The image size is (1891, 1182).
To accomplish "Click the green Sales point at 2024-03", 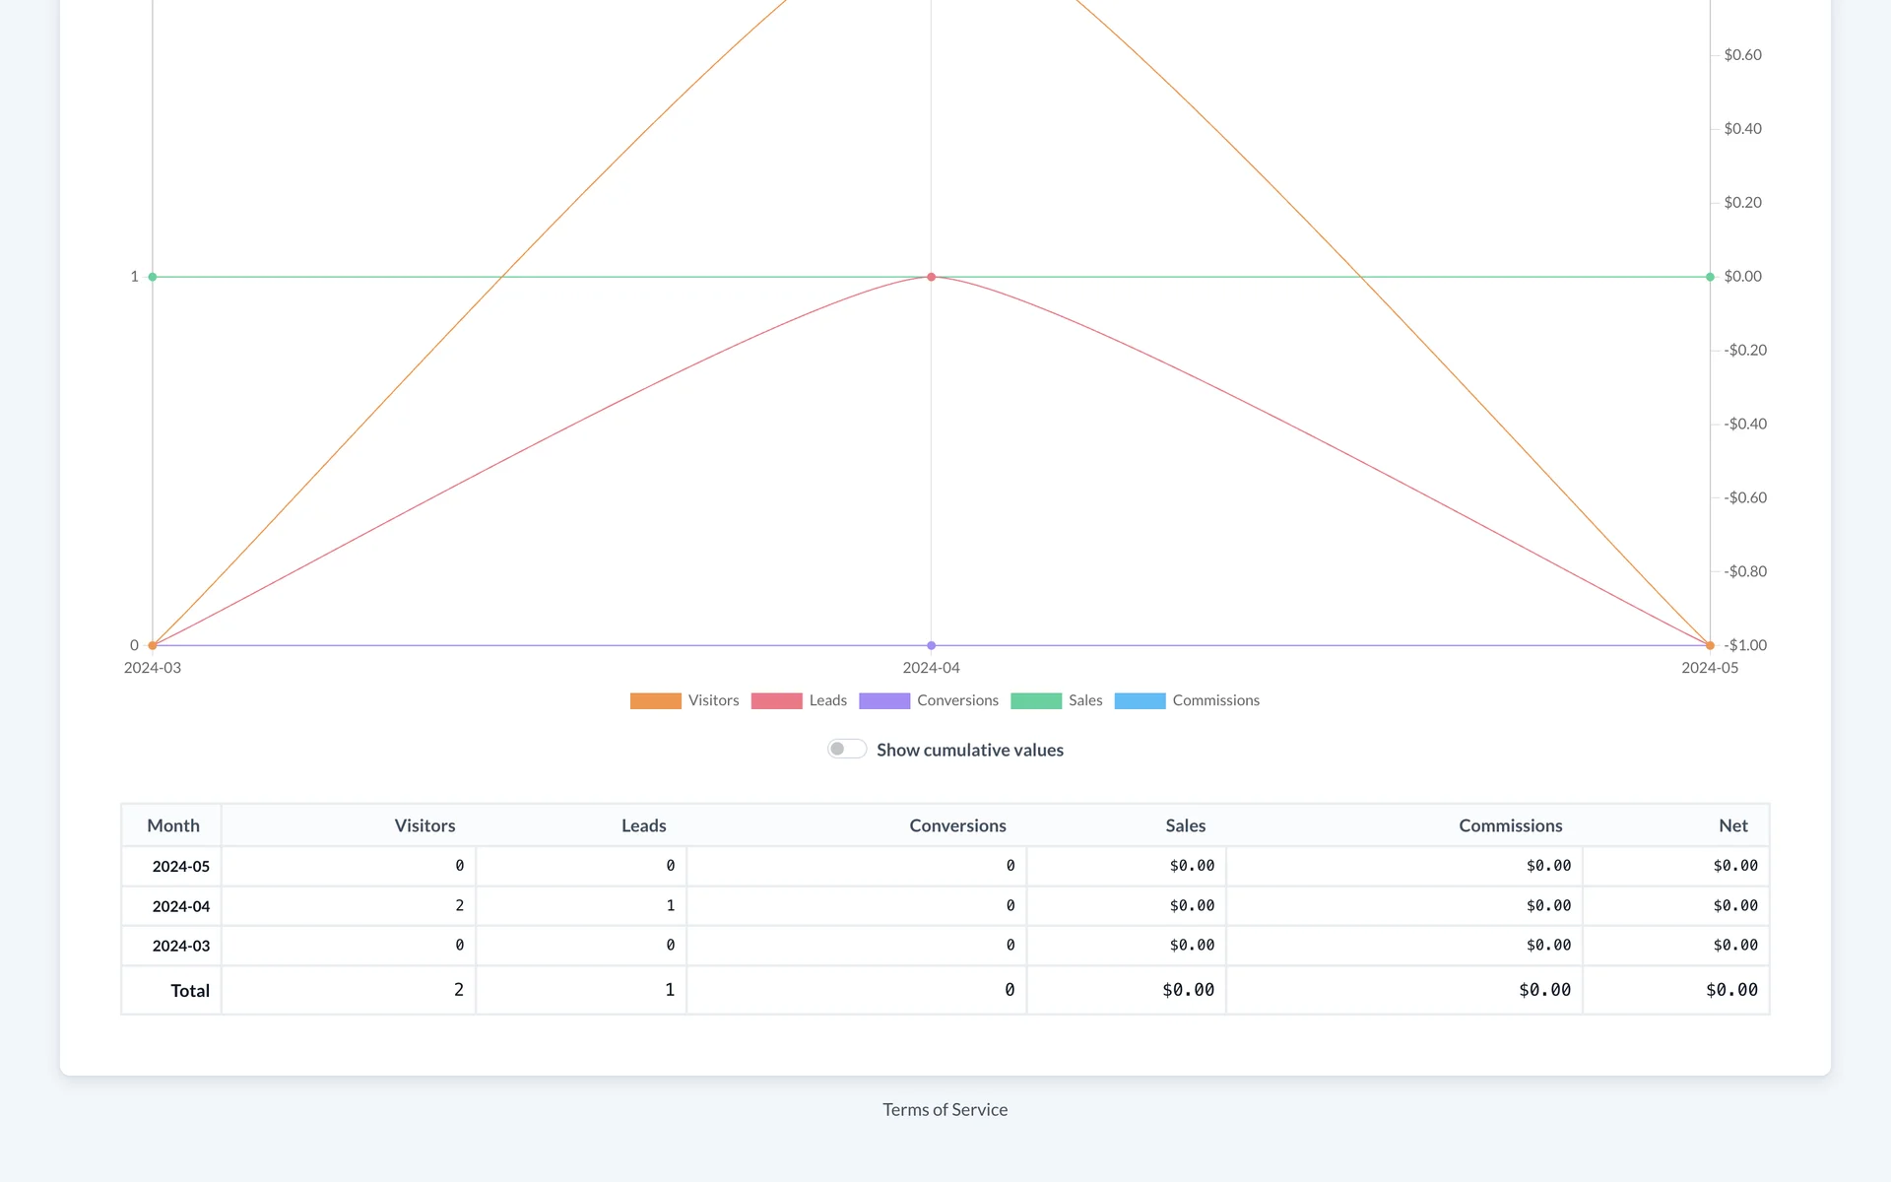I will (x=153, y=277).
